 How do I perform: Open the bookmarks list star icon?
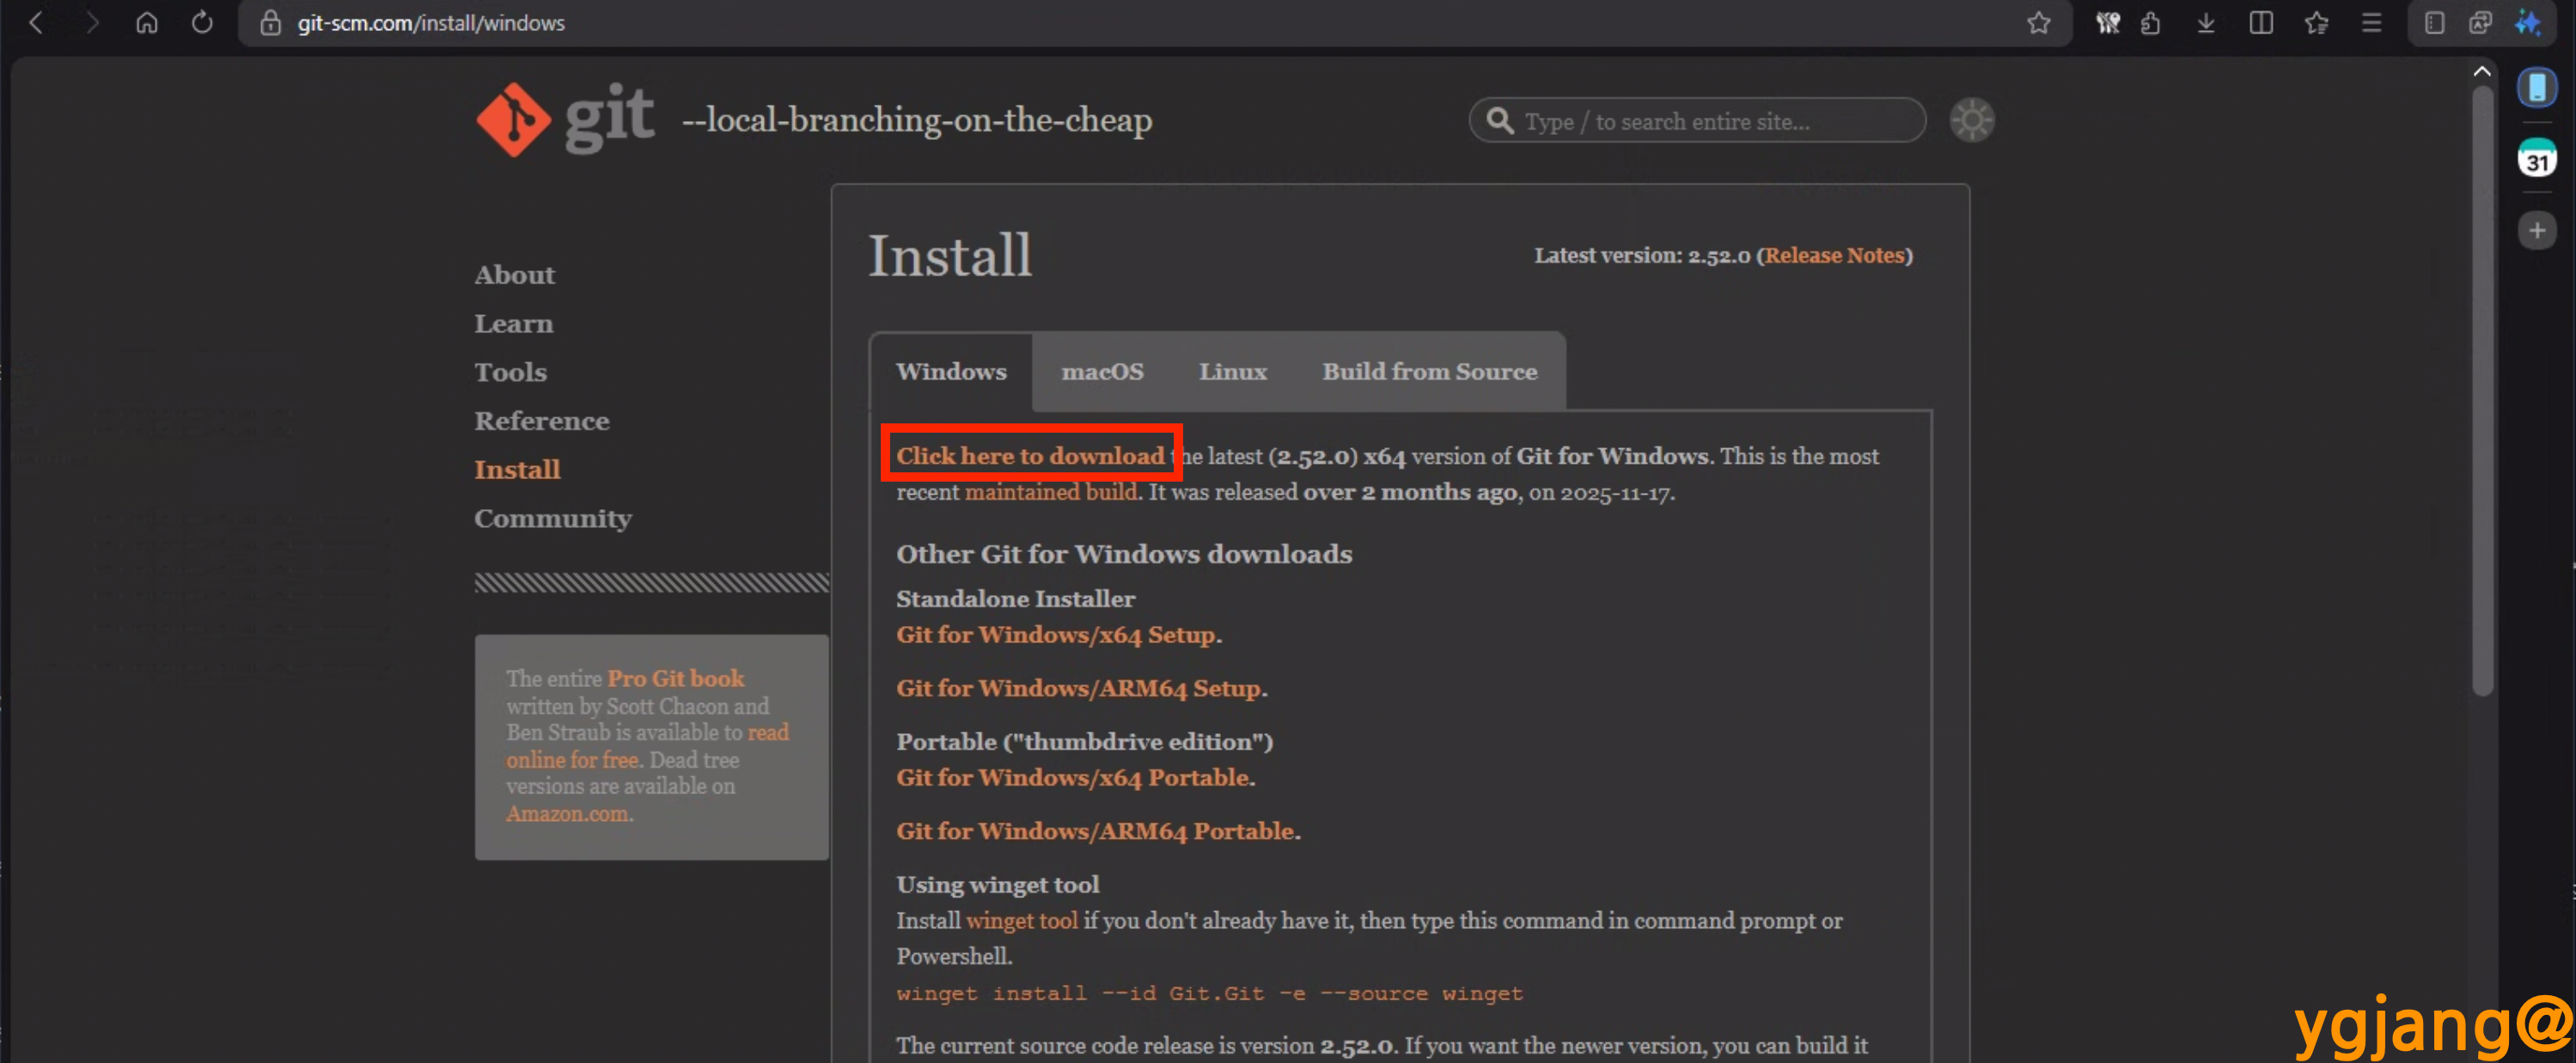point(2316,22)
